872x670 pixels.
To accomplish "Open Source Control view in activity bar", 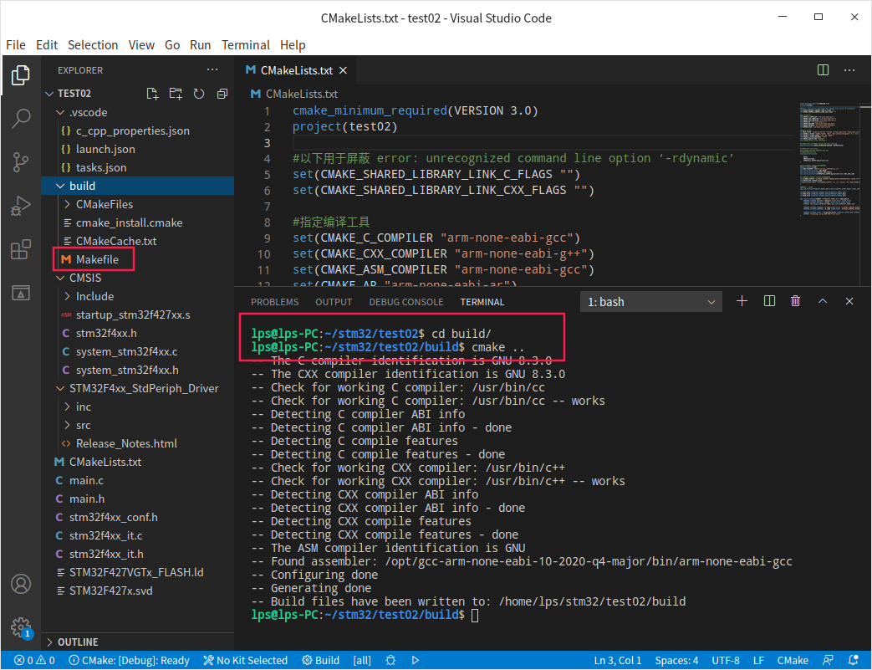I will [x=20, y=162].
